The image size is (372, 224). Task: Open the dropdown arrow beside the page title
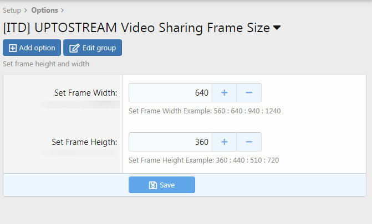[x=277, y=27]
